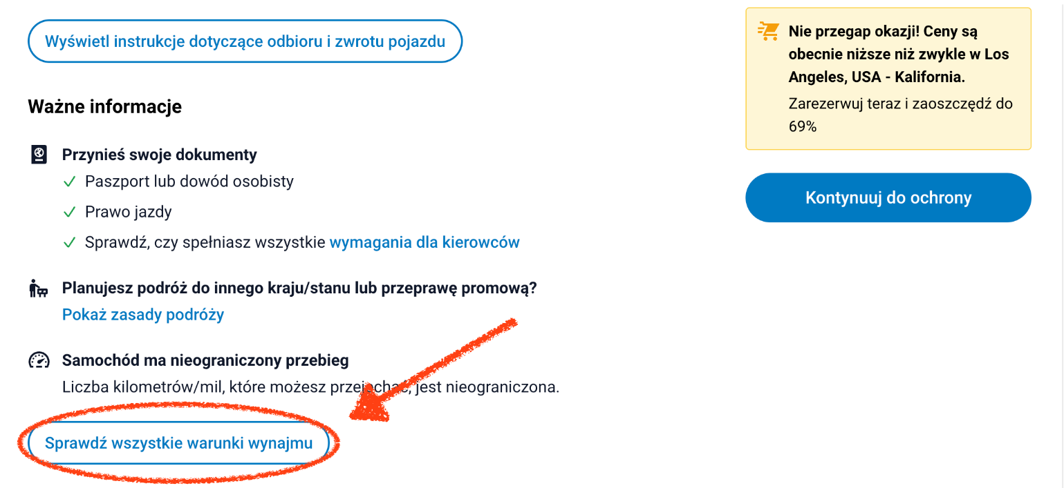
Task: Open the Pokaż zasady podróży link
Action: [x=143, y=315]
